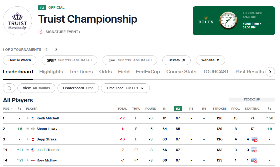Screen dimensions: 280x167
Task: Open the Course Stats tab
Action: [181, 72]
